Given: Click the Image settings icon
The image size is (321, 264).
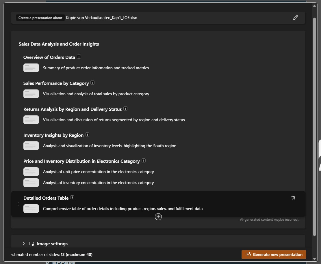Looking at the screenshot, I should pyautogui.click(x=31, y=244).
